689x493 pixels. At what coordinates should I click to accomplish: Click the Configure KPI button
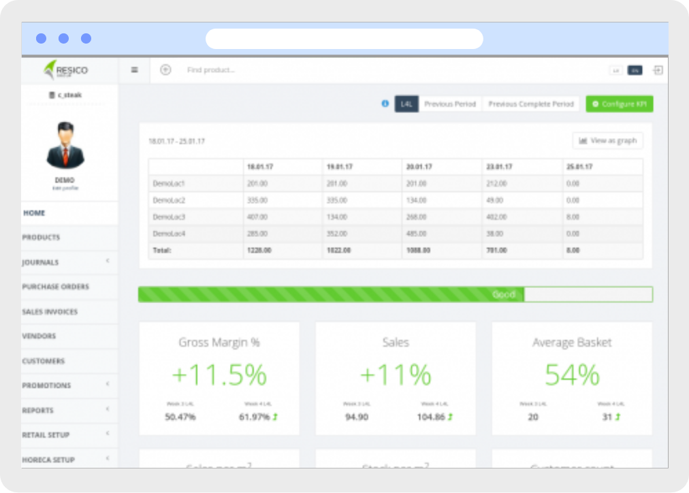tap(619, 104)
